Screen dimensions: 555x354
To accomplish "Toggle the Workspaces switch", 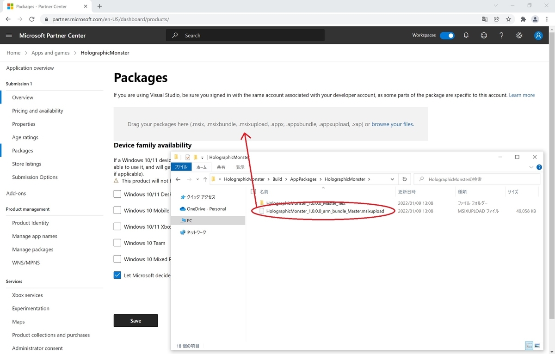I will 447,36.
